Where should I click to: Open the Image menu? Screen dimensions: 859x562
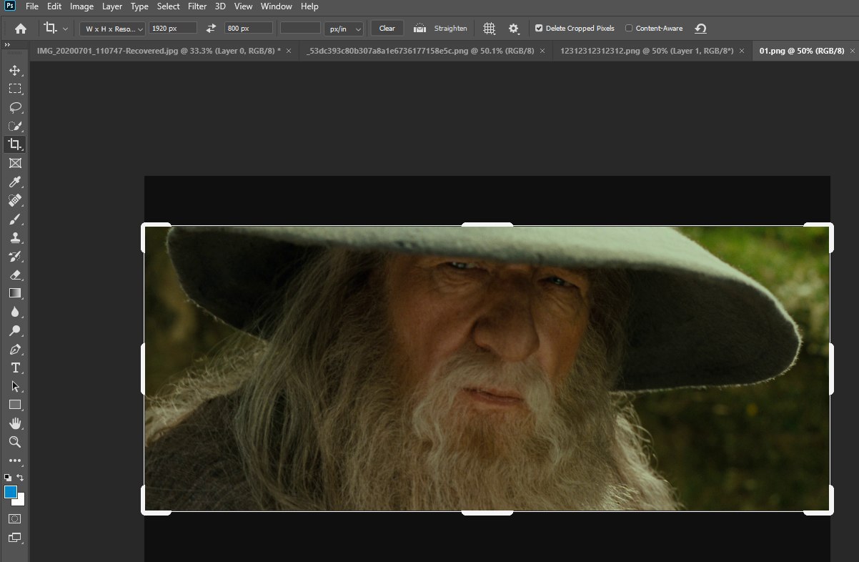pyautogui.click(x=81, y=6)
